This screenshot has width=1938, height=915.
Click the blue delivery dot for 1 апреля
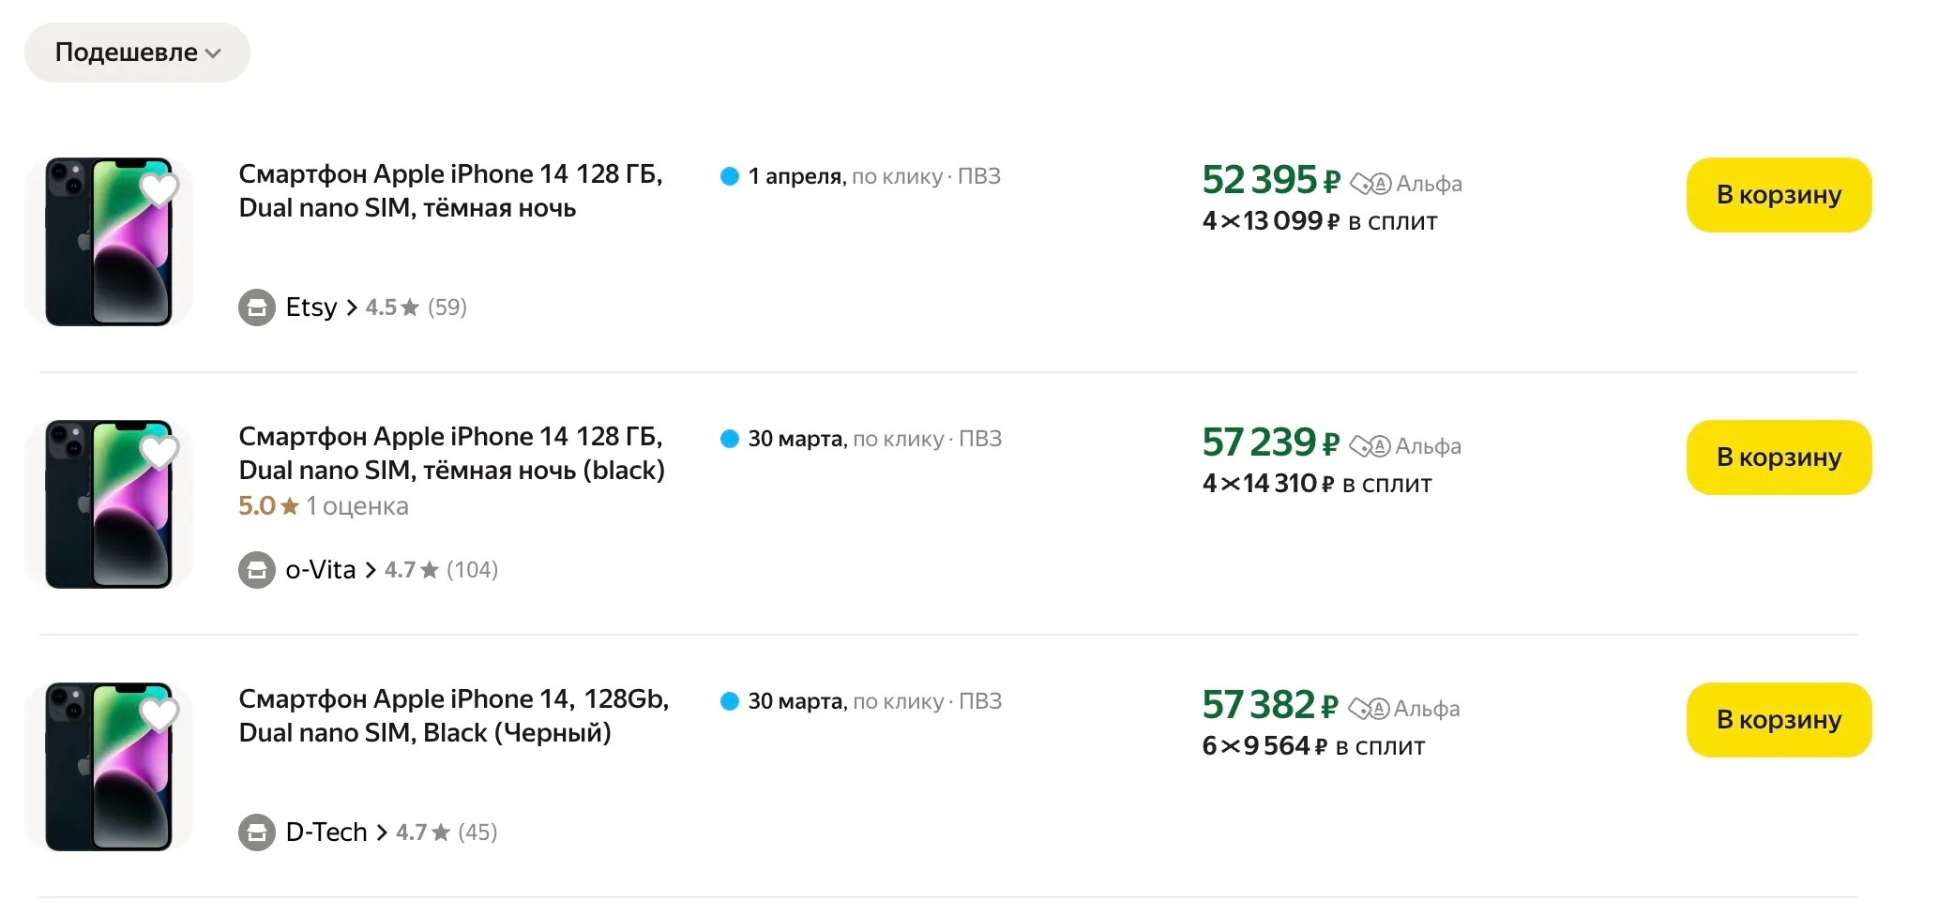pos(729,176)
